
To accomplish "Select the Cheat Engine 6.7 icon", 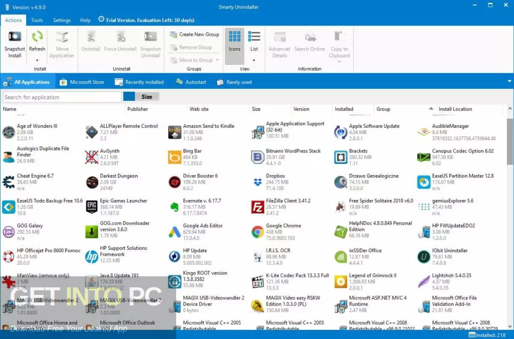I will [9, 182].
